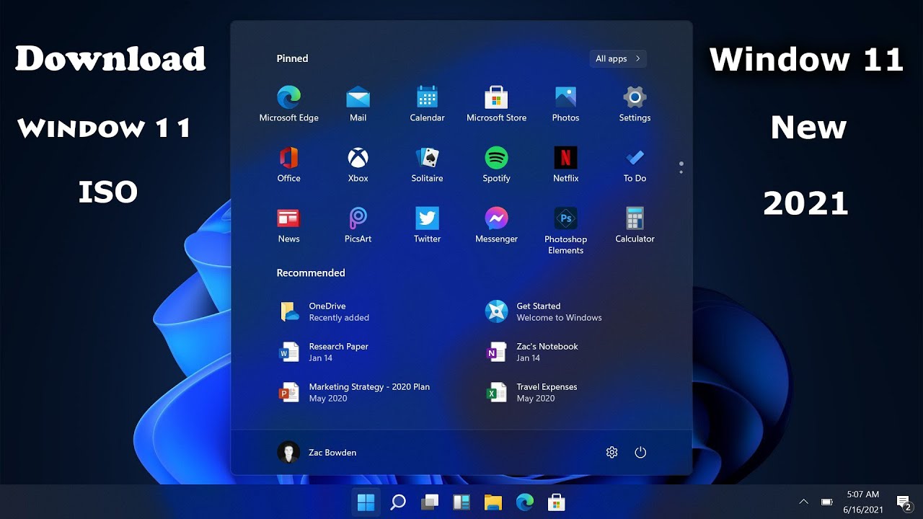Open the Research Paper document
Viewport: 923px width, 519px height.
324,352
